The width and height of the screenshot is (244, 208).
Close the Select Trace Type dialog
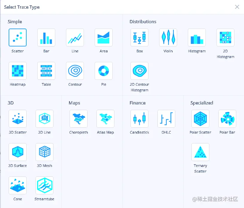coord(237,7)
